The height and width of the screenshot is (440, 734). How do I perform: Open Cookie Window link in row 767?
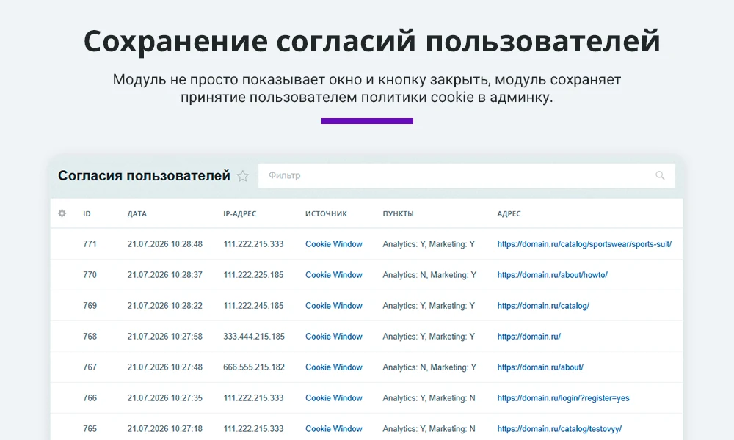point(334,367)
